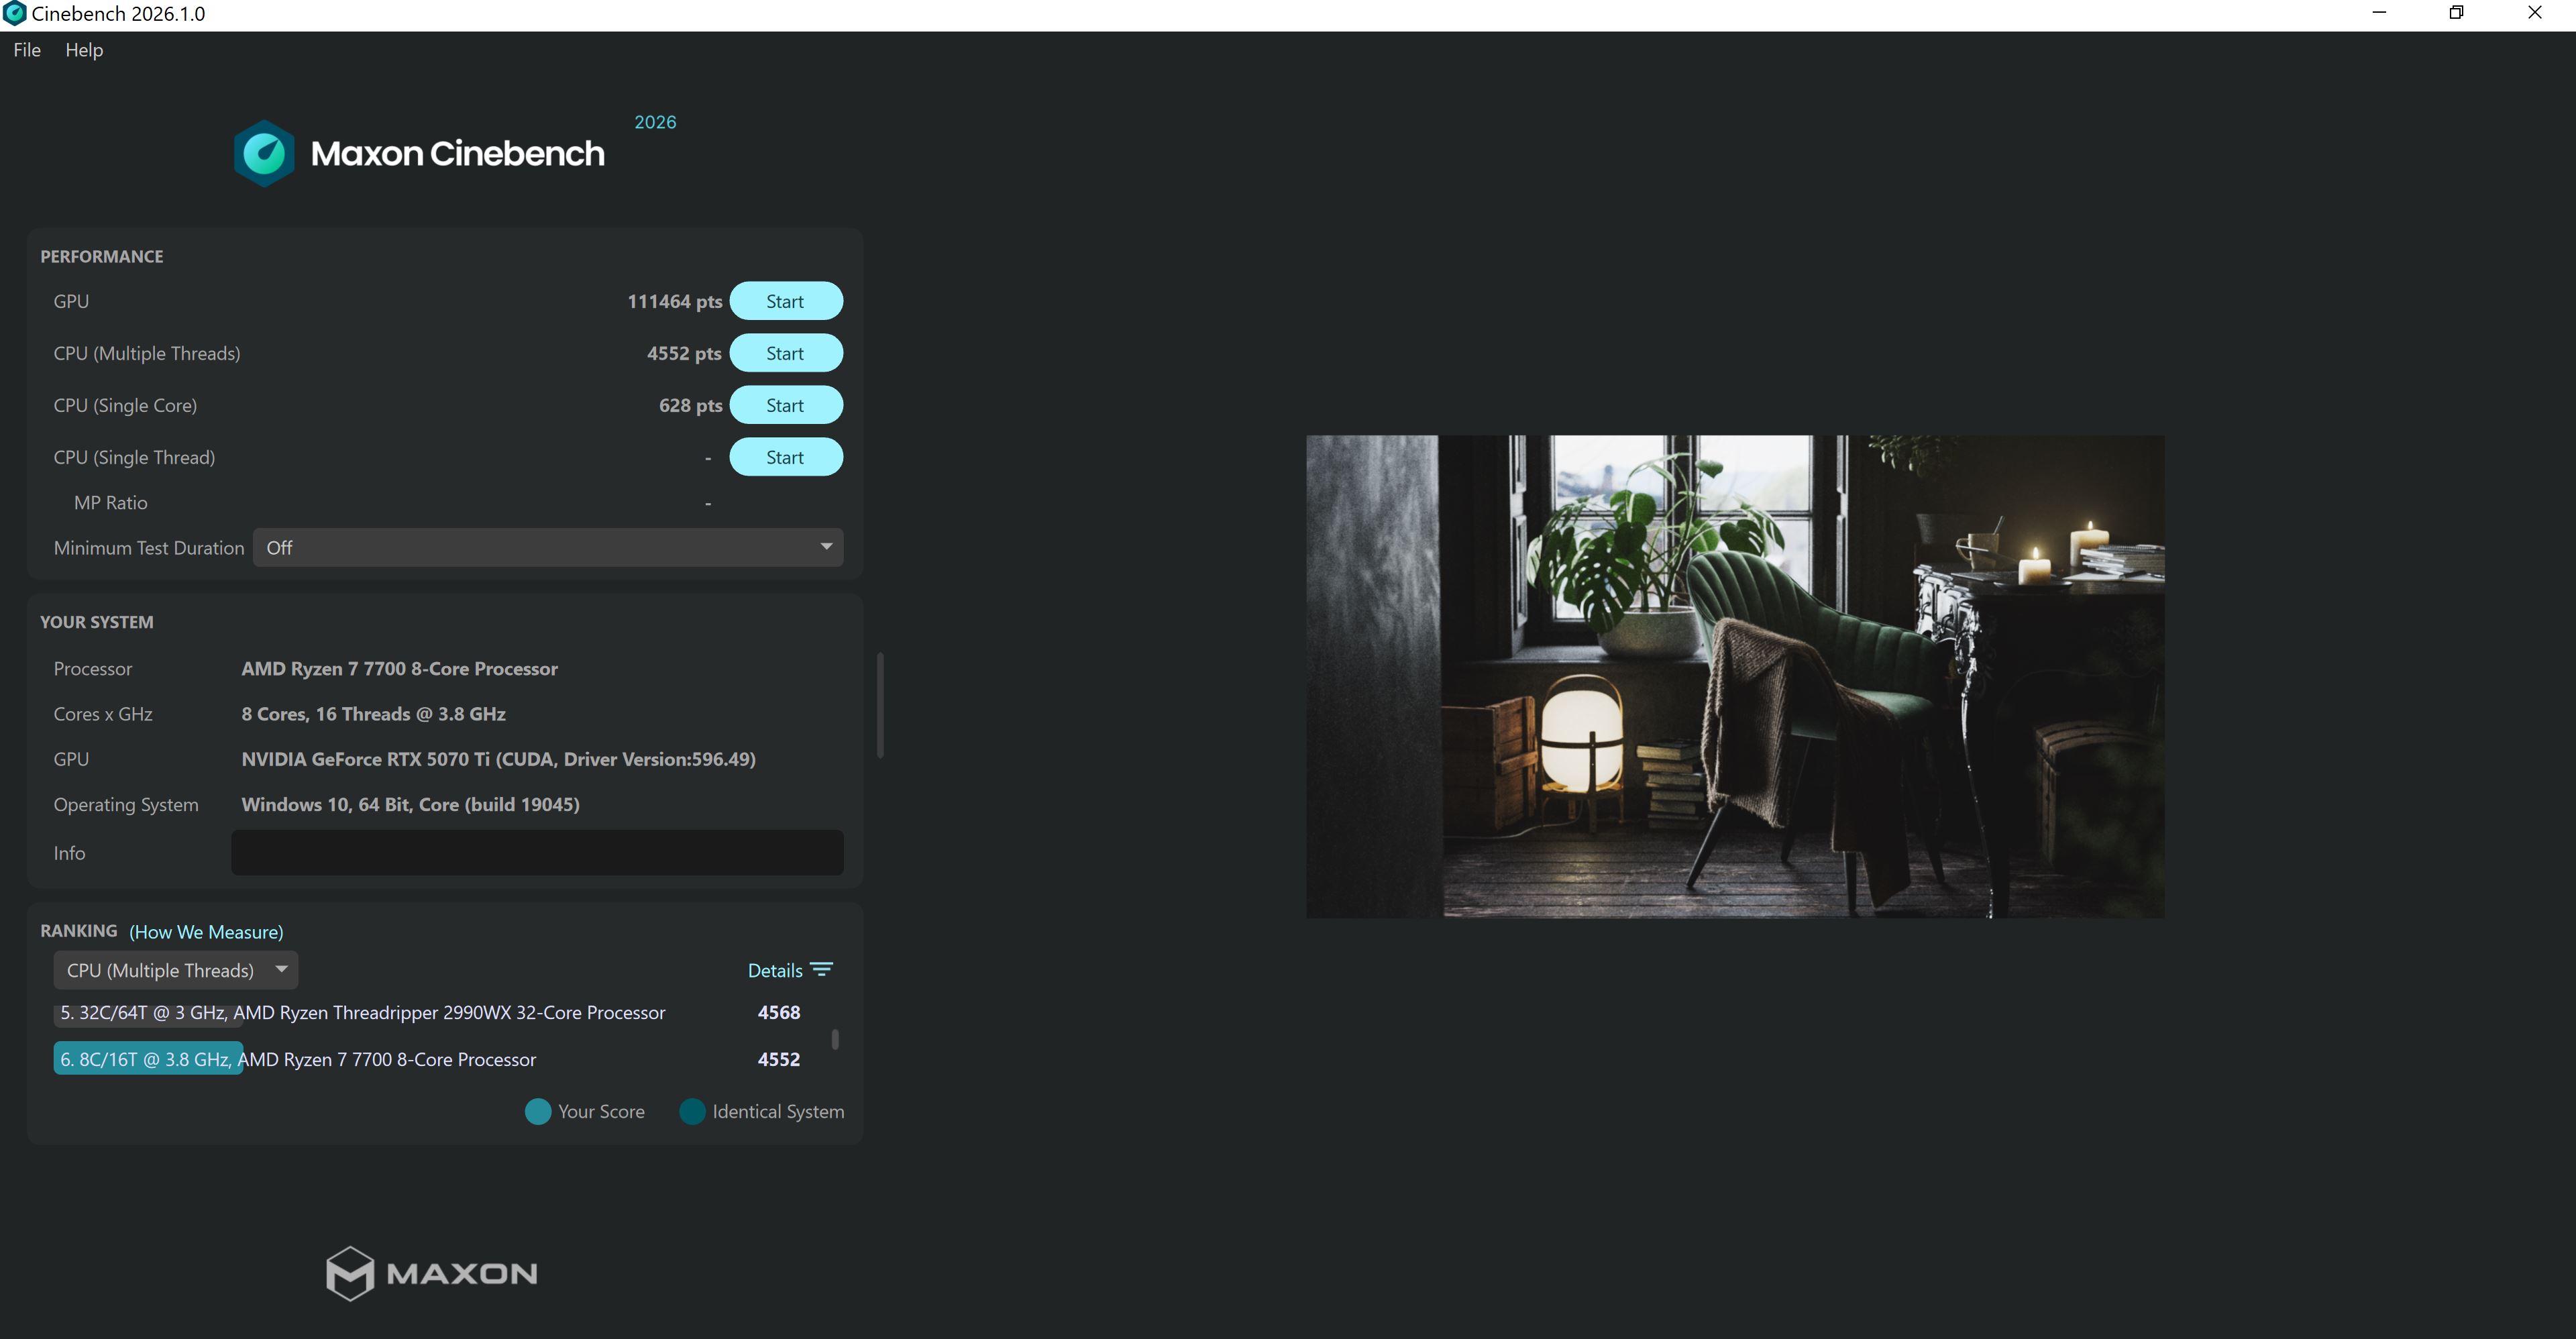Click the NVIDIA GeForce RTX 5070 Ti text
The height and width of the screenshot is (1339, 2576).
coord(498,759)
